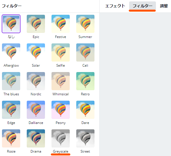Open the フィルター tab

[x=143, y=6]
